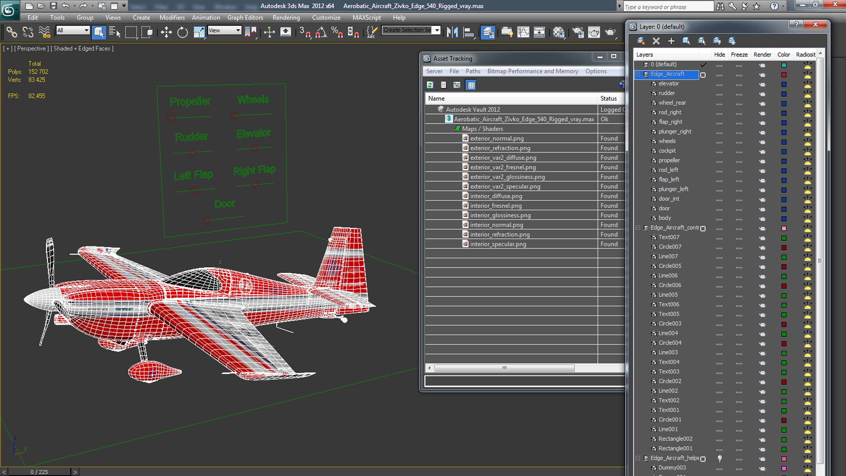Click red color swatch of Edge_Aircraft layer
This screenshot has width=846, height=476.
(784, 75)
